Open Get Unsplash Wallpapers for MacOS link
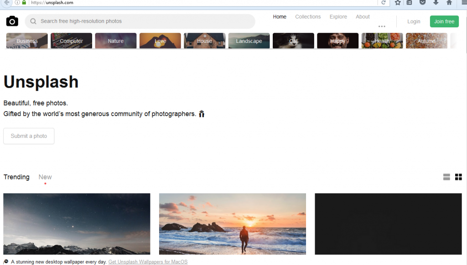 coord(148,262)
